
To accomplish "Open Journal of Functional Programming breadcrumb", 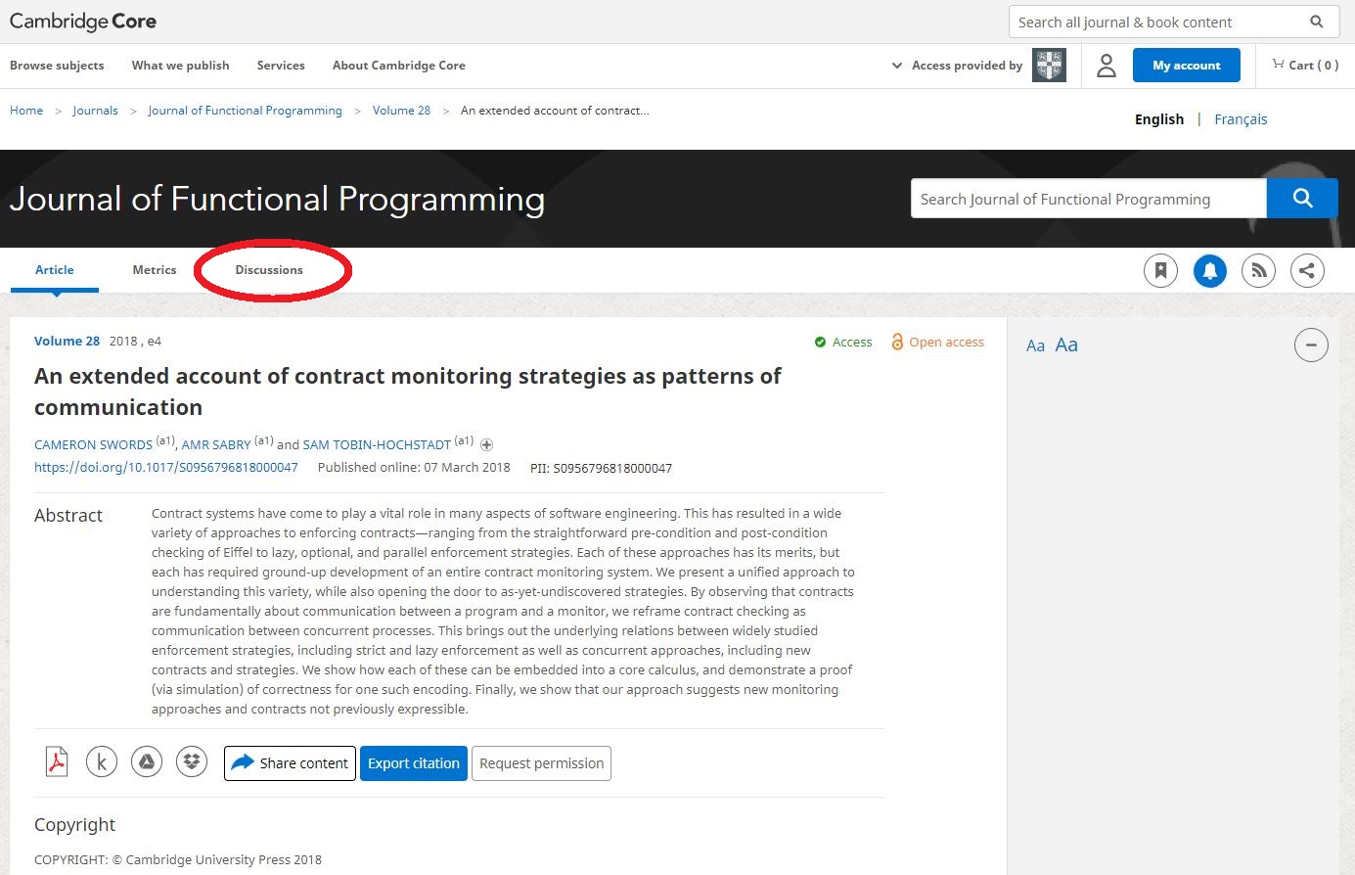I will [x=245, y=111].
